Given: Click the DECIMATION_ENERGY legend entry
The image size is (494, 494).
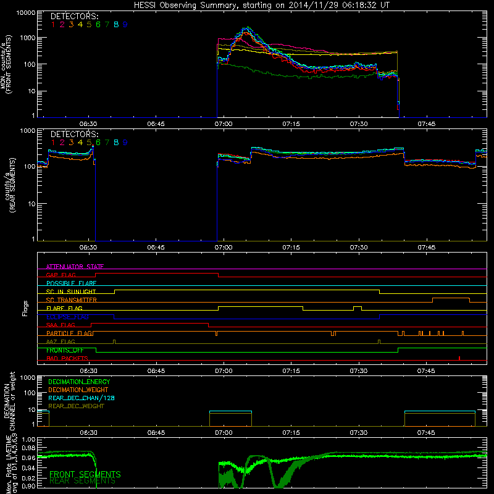Looking at the screenshot, I should (x=79, y=382).
